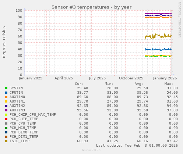Click the PCH_DIM0_TEMP navy swatch
Image resolution: width=183 pixels, height=154 pixels.
(x=6, y=132)
